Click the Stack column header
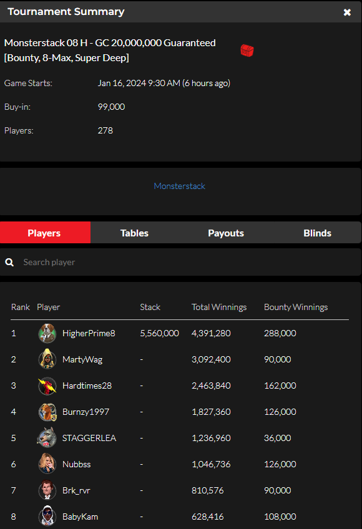Screen dimensions: 362x529 pos(150,307)
